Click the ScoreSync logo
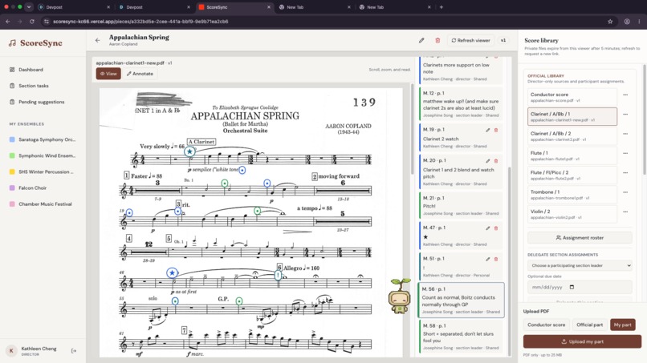Viewport: 647px width, 363px height. click(x=35, y=42)
